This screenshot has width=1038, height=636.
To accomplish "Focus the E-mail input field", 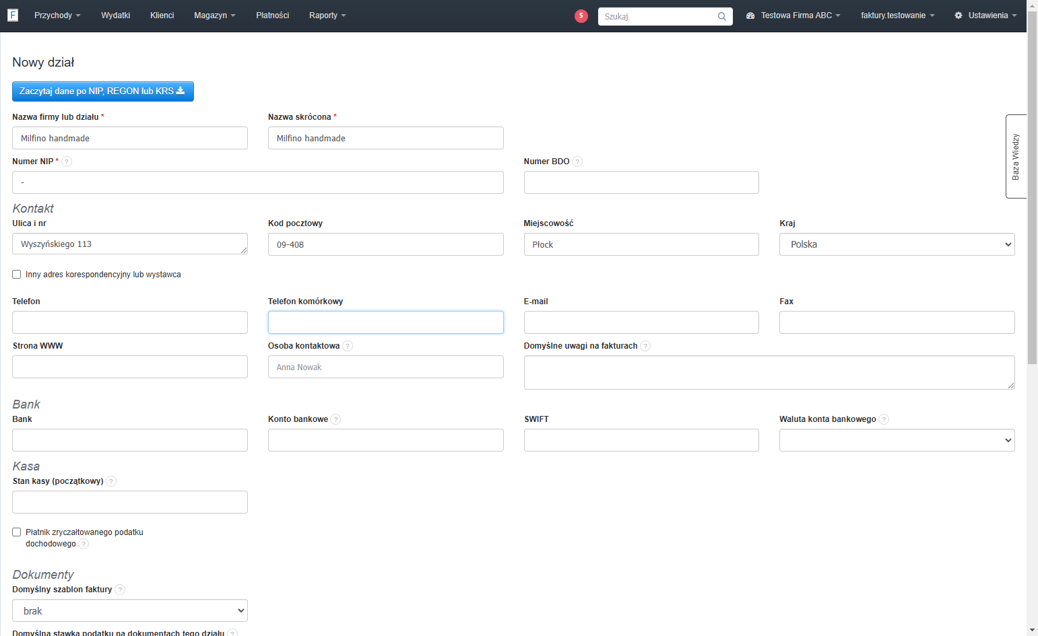I will click(641, 322).
